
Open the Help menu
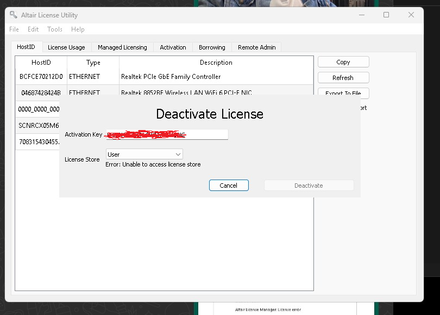78,29
